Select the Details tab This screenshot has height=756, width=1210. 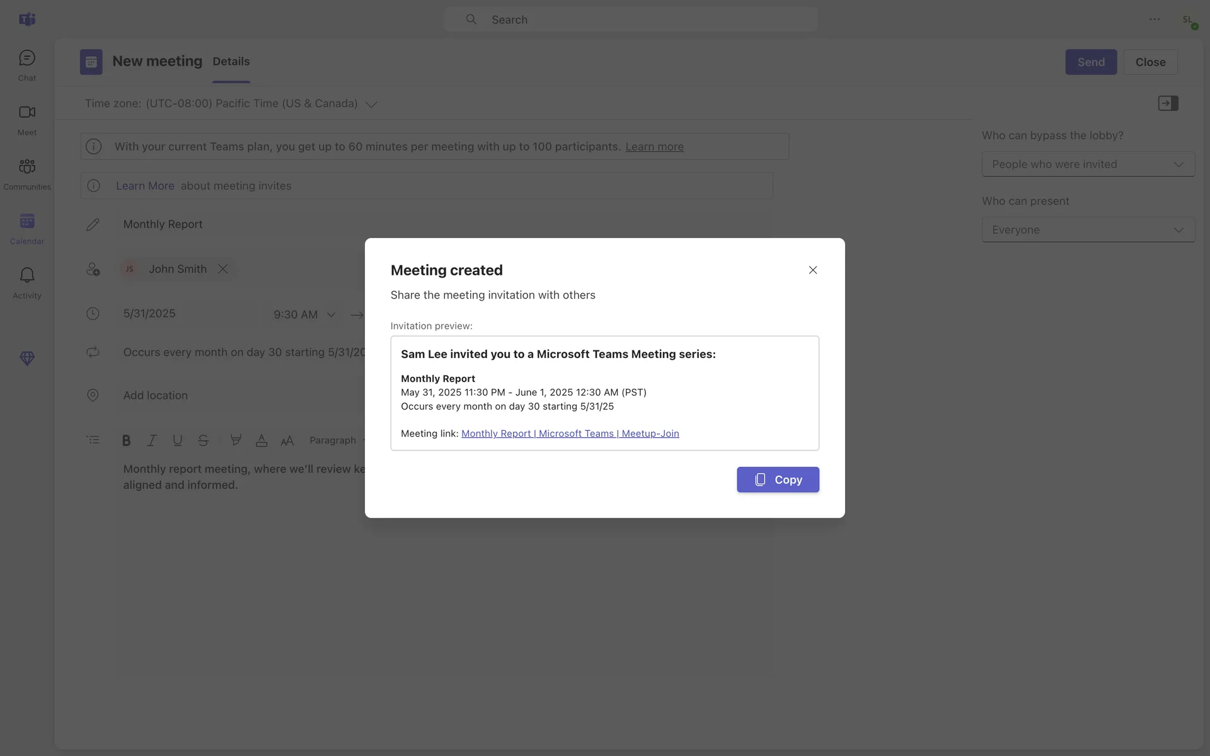coord(231,62)
